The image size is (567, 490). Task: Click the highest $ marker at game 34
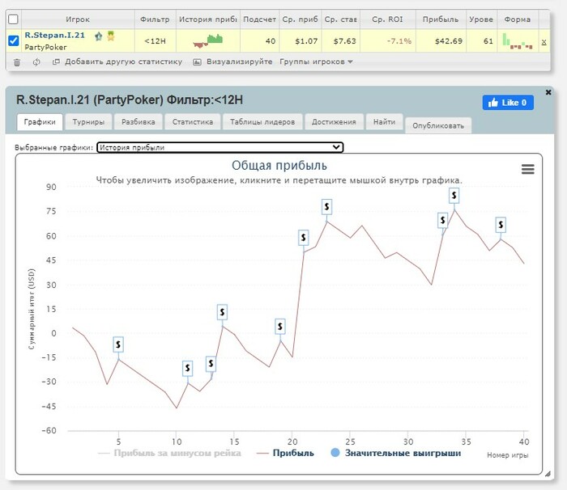point(454,196)
